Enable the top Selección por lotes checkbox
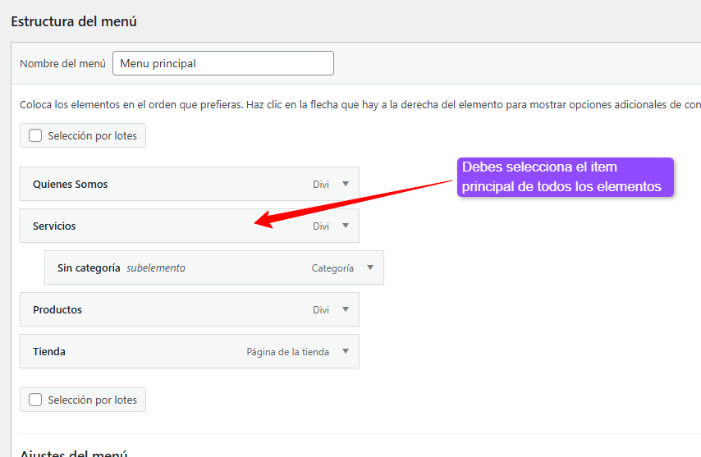The width and height of the screenshot is (701, 457). click(35, 136)
